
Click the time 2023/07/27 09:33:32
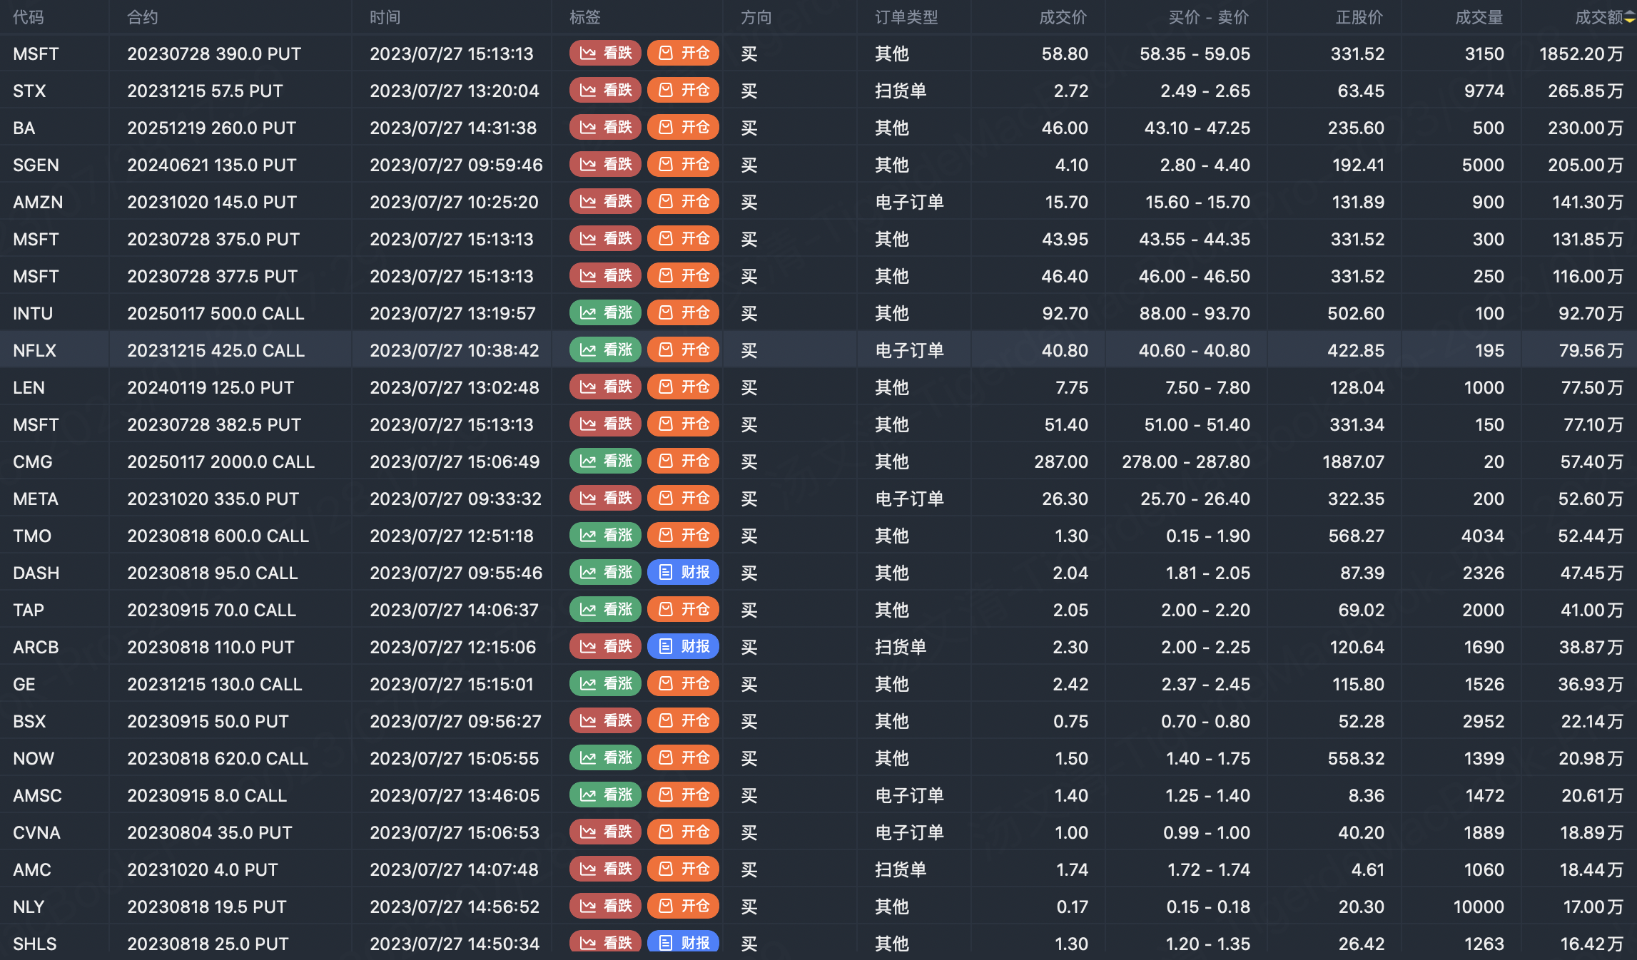[456, 499]
